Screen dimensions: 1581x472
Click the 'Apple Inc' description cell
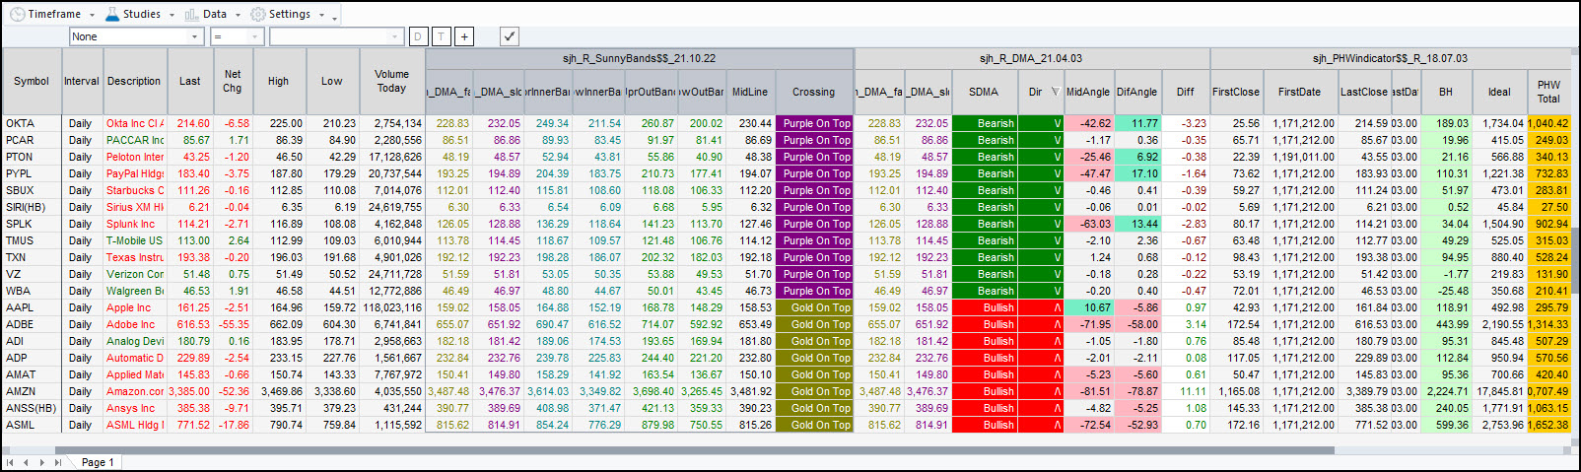click(x=134, y=307)
